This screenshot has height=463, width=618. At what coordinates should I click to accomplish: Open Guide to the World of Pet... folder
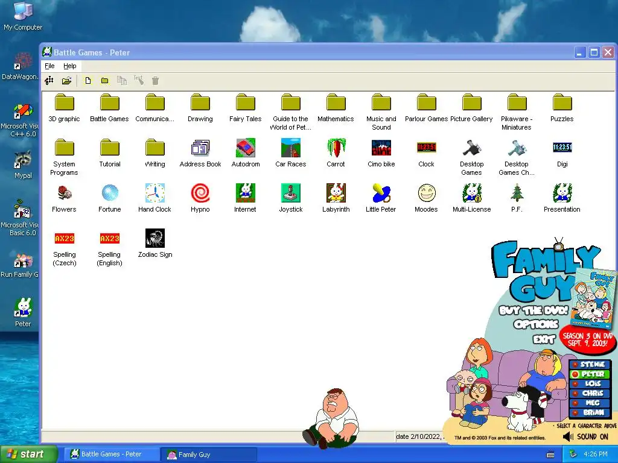(x=291, y=102)
